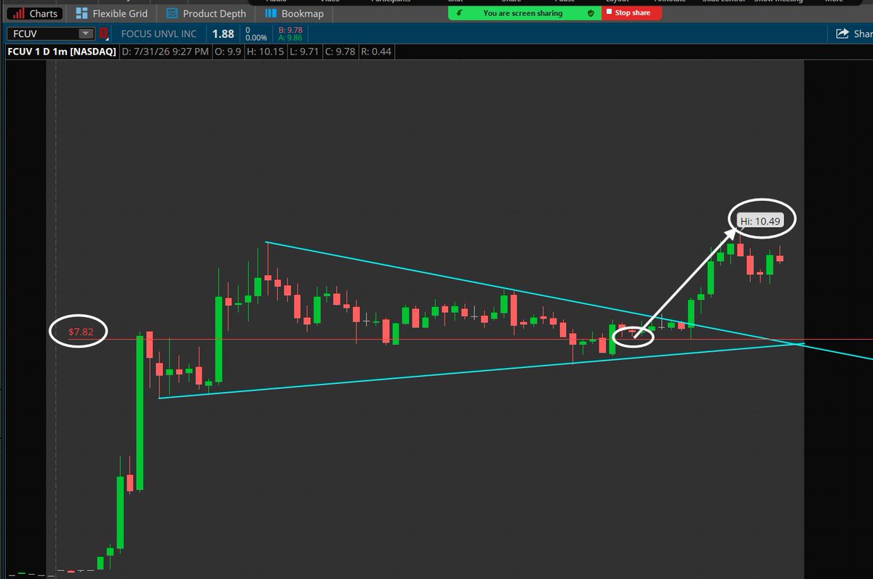Open the Flexible Grid tab
The width and height of the screenshot is (873, 579).
(111, 13)
